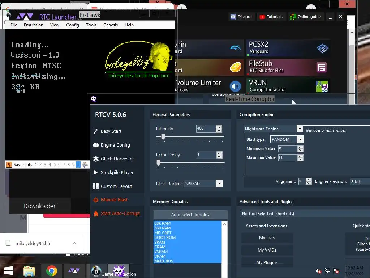Open Config menu in BizHawk
Image resolution: width=370 pixels, height=278 pixels.
click(x=72, y=25)
